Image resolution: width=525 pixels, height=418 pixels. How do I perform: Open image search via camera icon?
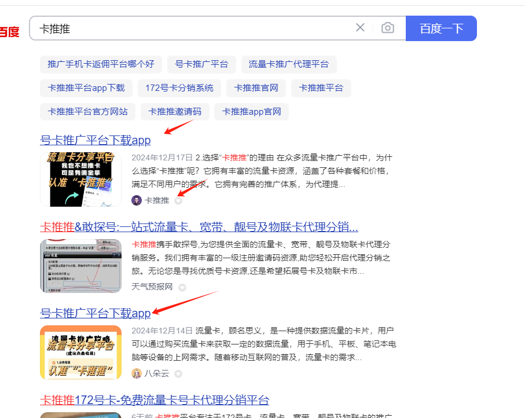click(x=388, y=27)
